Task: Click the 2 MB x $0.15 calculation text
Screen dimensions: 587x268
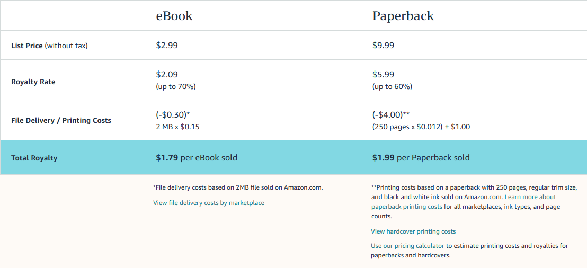Action: (x=177, y=127)
